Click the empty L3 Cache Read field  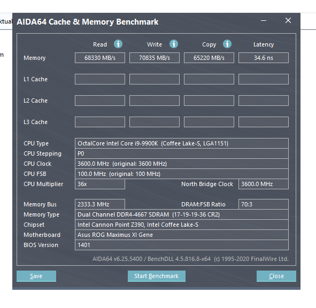pyautogui.click(x=100, y=122)
